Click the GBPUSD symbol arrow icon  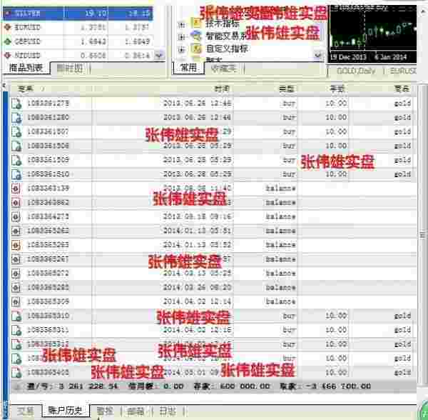7,41
